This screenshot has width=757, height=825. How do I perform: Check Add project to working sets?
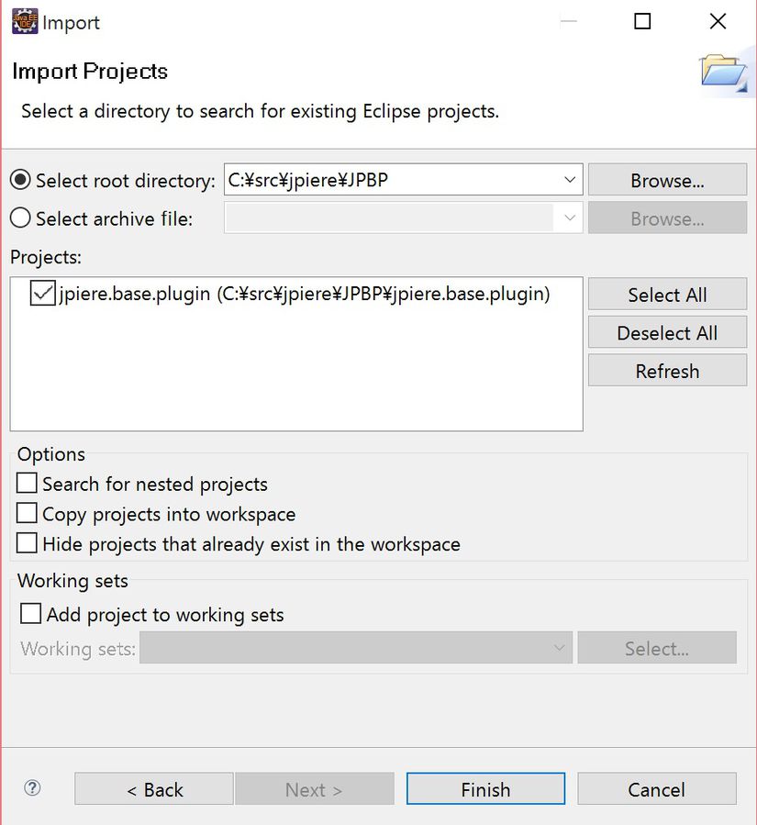click(31, 614)
